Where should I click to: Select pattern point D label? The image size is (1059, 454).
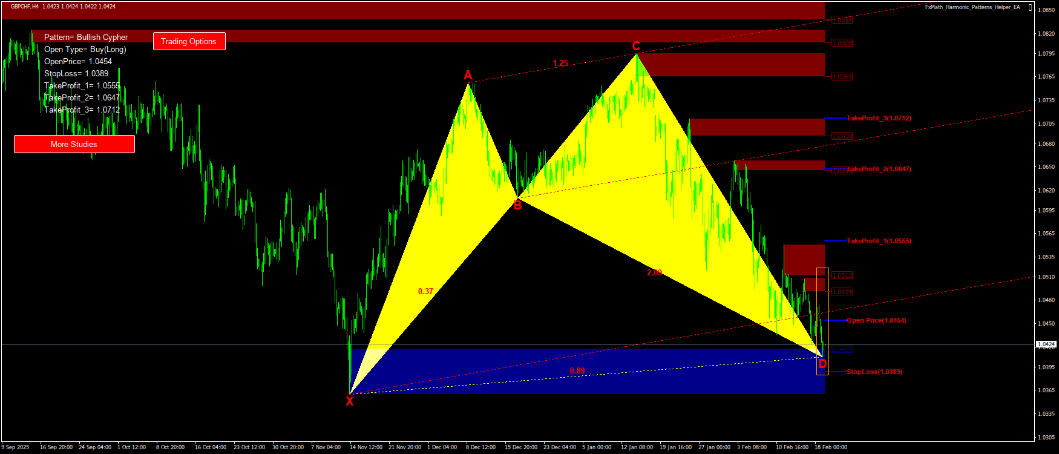point(822,364)
